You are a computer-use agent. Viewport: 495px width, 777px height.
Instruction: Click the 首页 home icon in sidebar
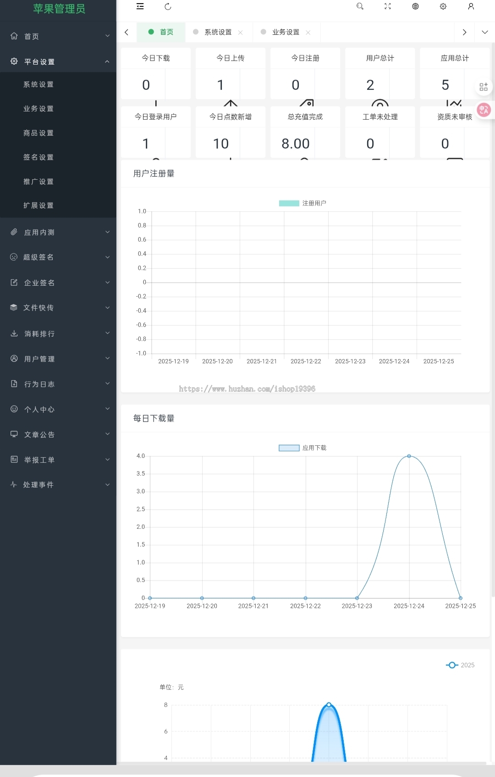(x=14, y=36)
